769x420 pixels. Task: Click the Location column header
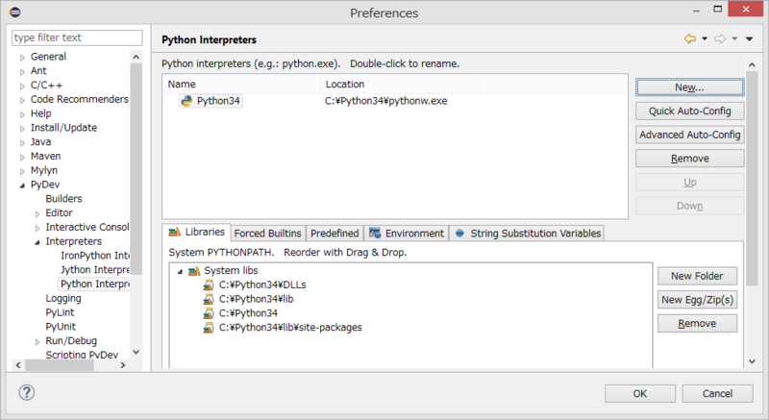click(x=399, y=84)
